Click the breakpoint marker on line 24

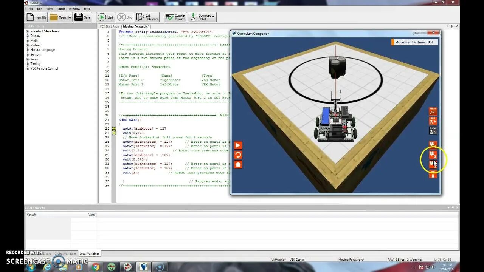(114, 133)
